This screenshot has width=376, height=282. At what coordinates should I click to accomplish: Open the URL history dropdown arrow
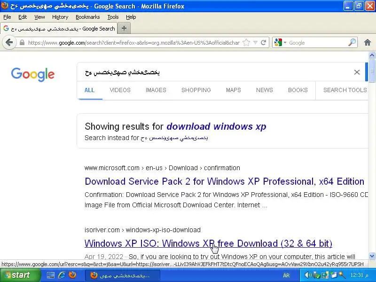click(255, 43)
